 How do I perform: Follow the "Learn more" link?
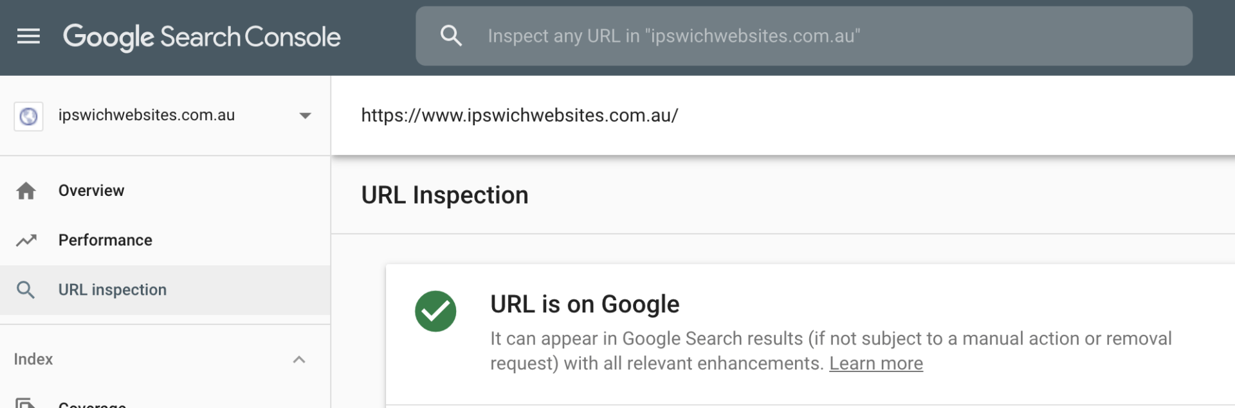[875, 364]
